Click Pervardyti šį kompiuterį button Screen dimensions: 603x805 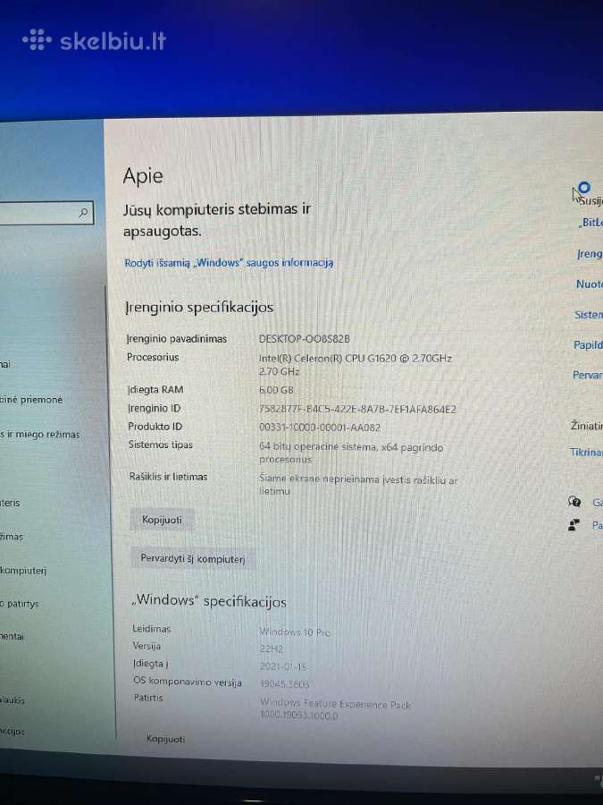click(193, 558)
